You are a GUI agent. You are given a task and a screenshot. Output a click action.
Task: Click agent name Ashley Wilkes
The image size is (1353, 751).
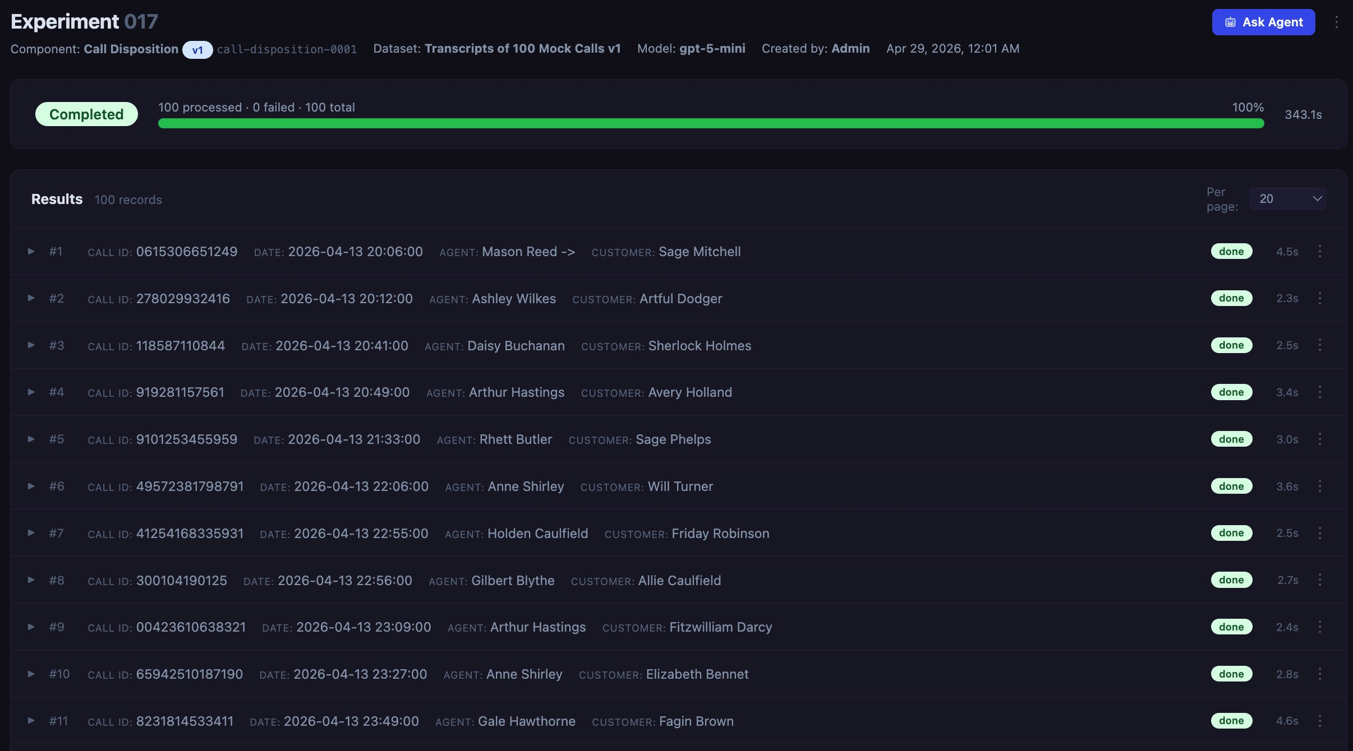click(x=514, y=299)
